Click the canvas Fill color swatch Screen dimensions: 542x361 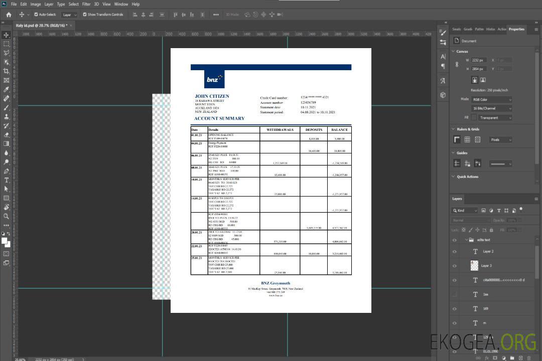point(474,118)
